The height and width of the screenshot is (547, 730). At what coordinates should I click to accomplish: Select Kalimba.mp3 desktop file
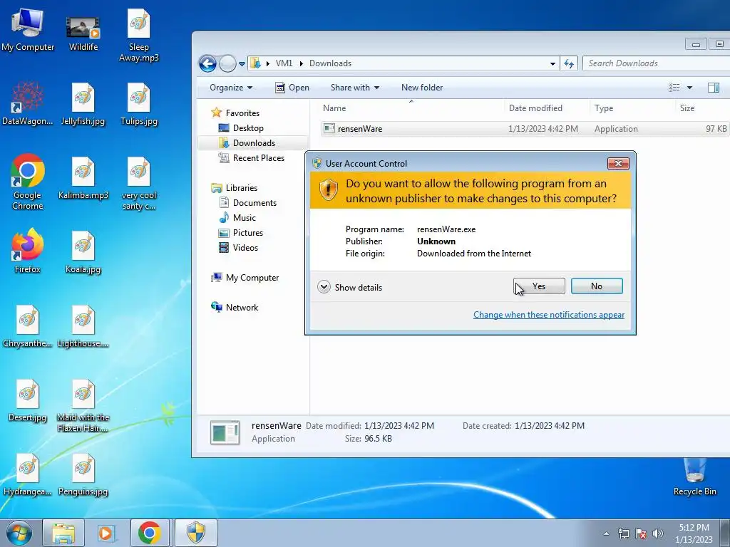[x=83, y=178]
